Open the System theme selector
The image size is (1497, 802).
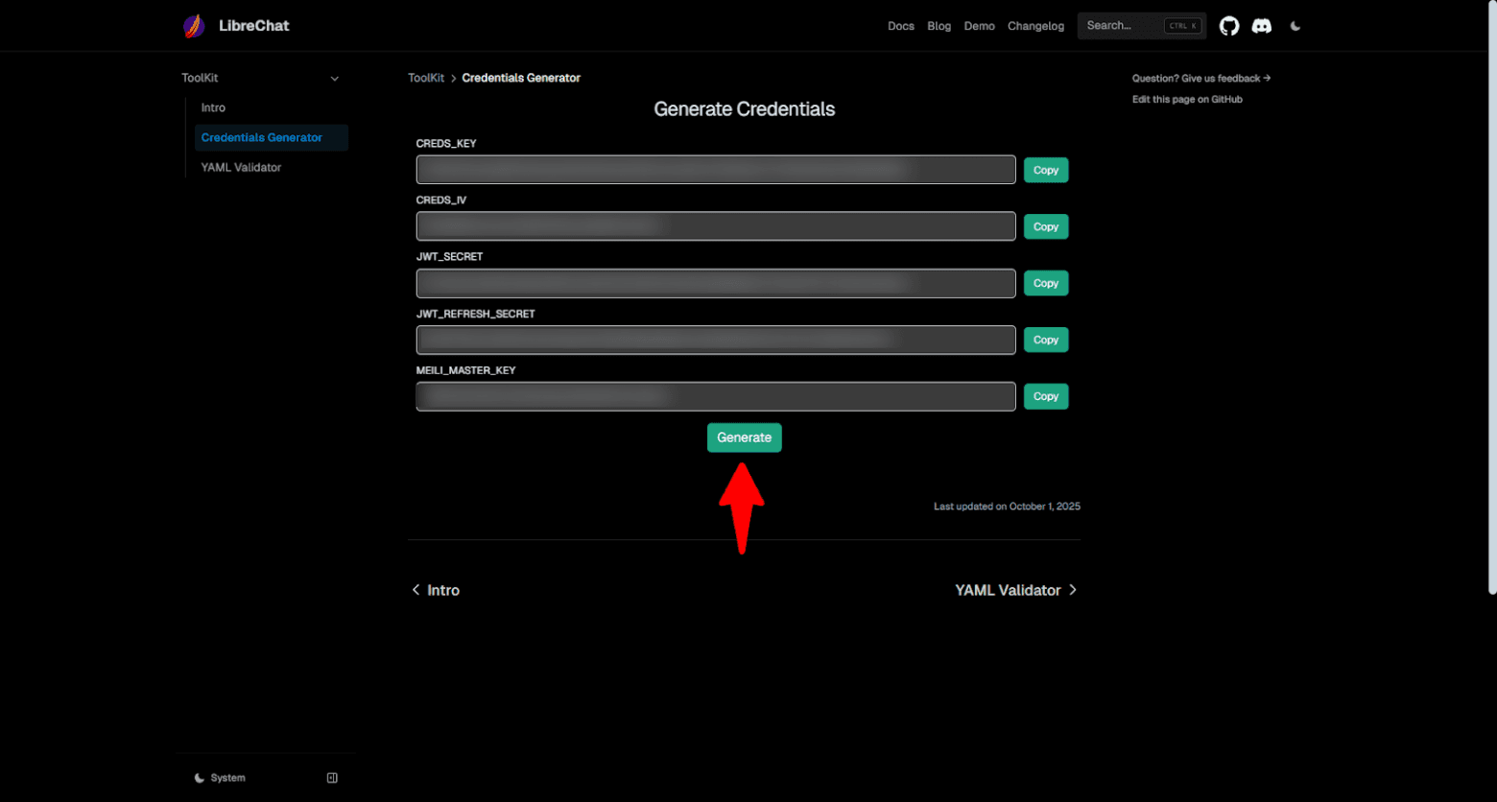point(220,778)
